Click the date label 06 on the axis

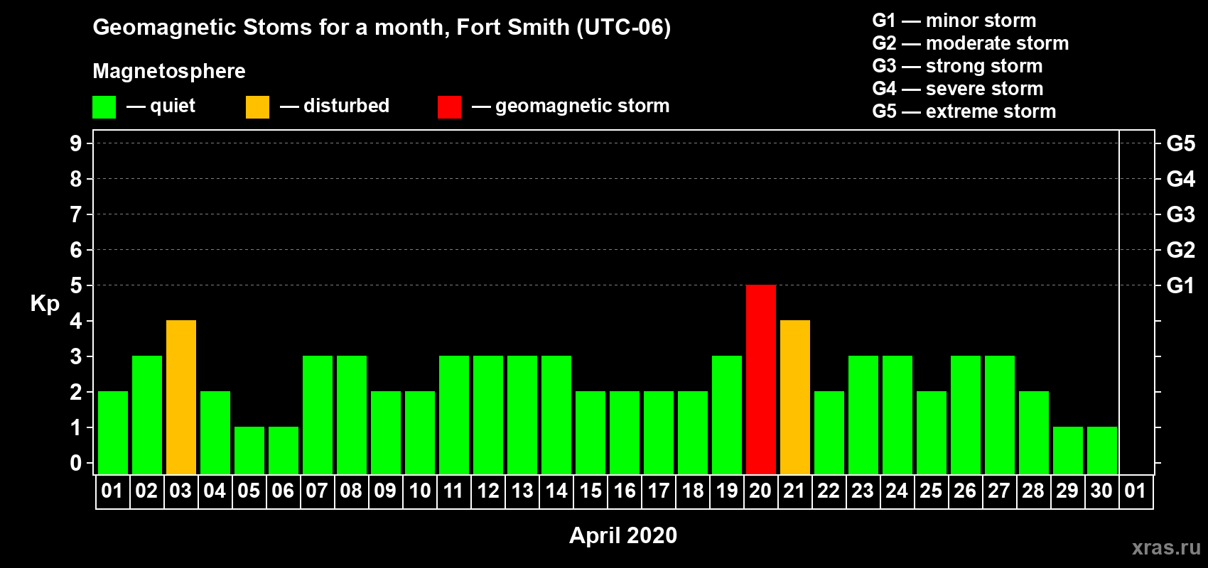tap(283, 491)
